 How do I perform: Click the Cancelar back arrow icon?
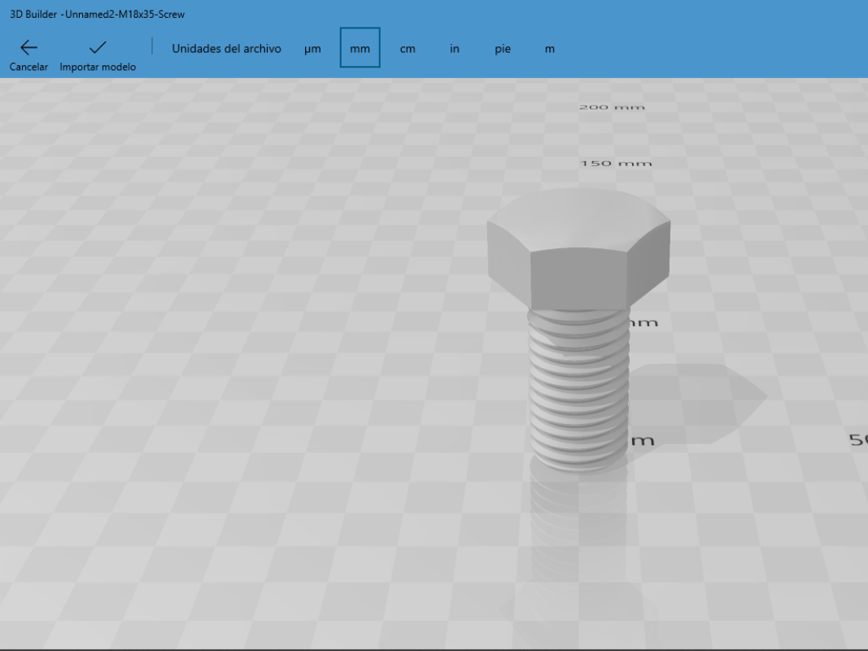pos(28,48)
